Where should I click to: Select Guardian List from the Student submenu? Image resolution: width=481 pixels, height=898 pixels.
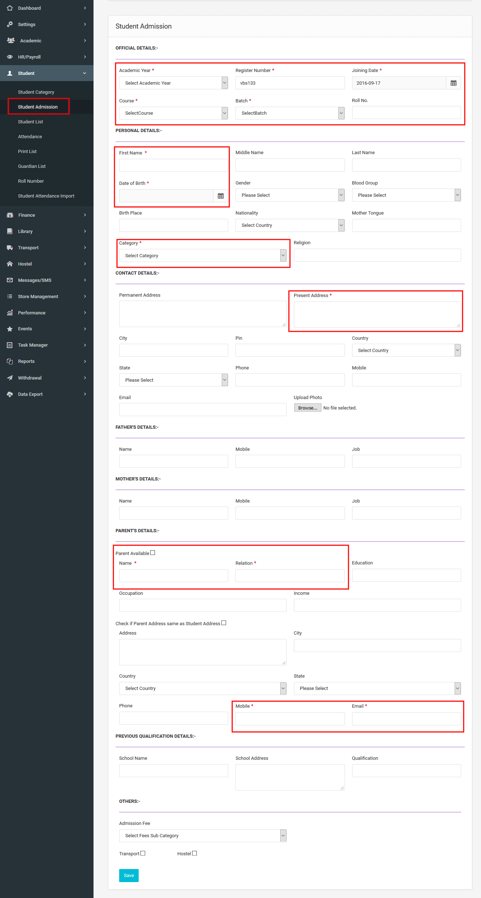[32, 166]
